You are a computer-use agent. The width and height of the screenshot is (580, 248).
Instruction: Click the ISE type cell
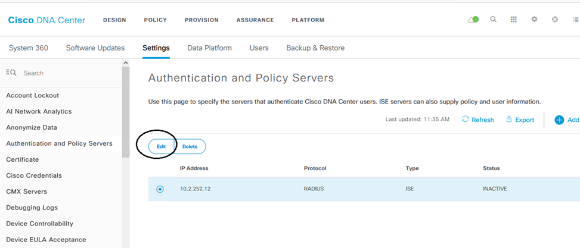click(410, 189)
